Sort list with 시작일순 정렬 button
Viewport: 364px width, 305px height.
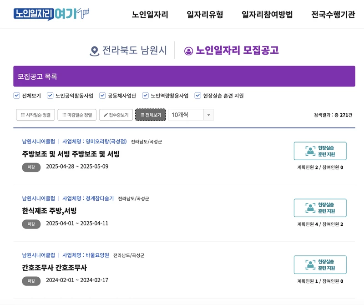pos(35,115)
